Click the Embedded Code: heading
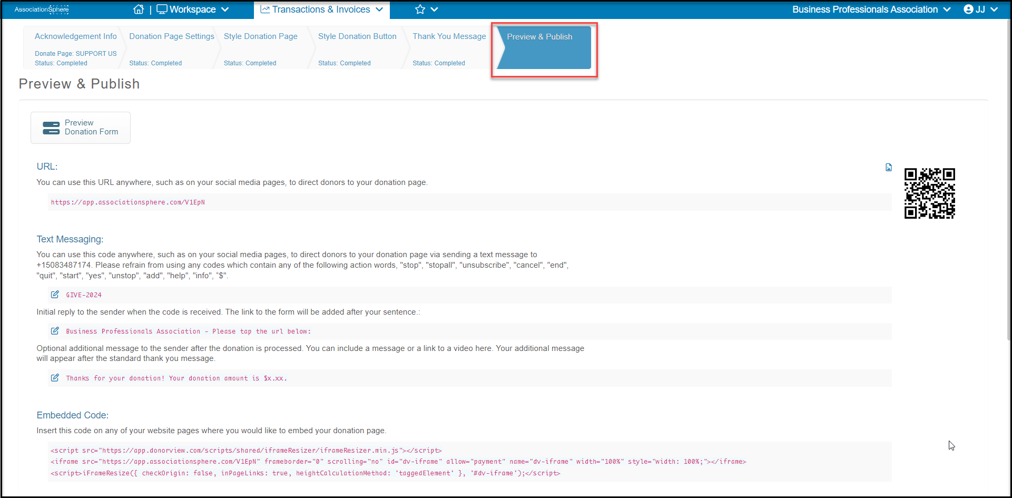The width and height of the screenshot is (1012, 498). point(73,415)
